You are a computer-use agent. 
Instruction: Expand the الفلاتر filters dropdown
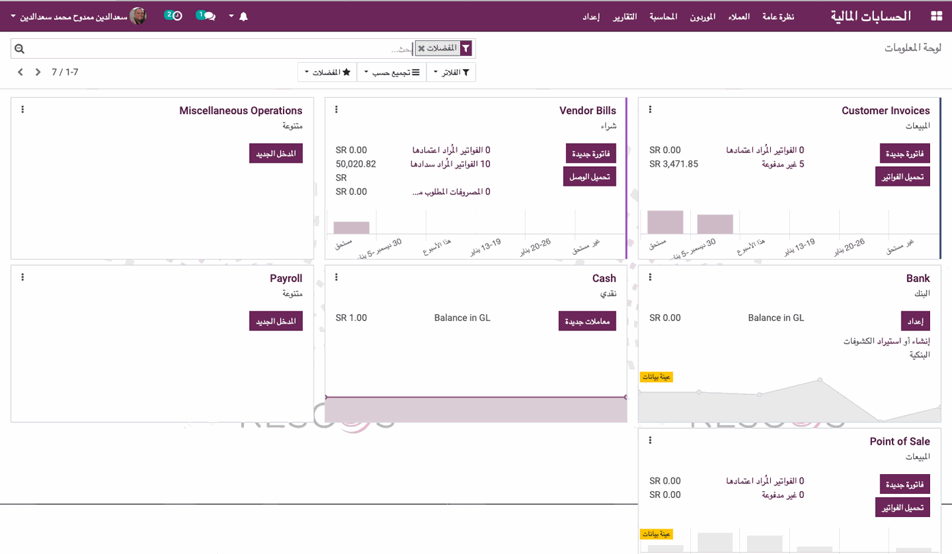[451, 72]
